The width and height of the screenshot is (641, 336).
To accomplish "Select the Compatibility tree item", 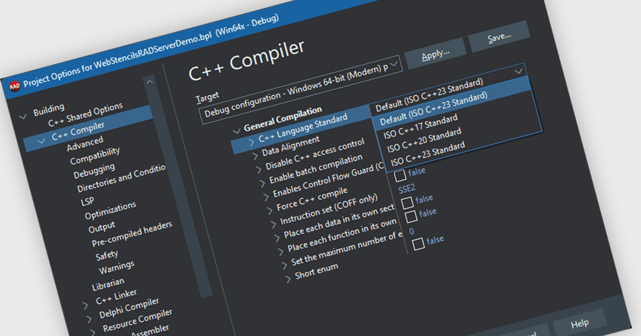I will click(95, 156).
